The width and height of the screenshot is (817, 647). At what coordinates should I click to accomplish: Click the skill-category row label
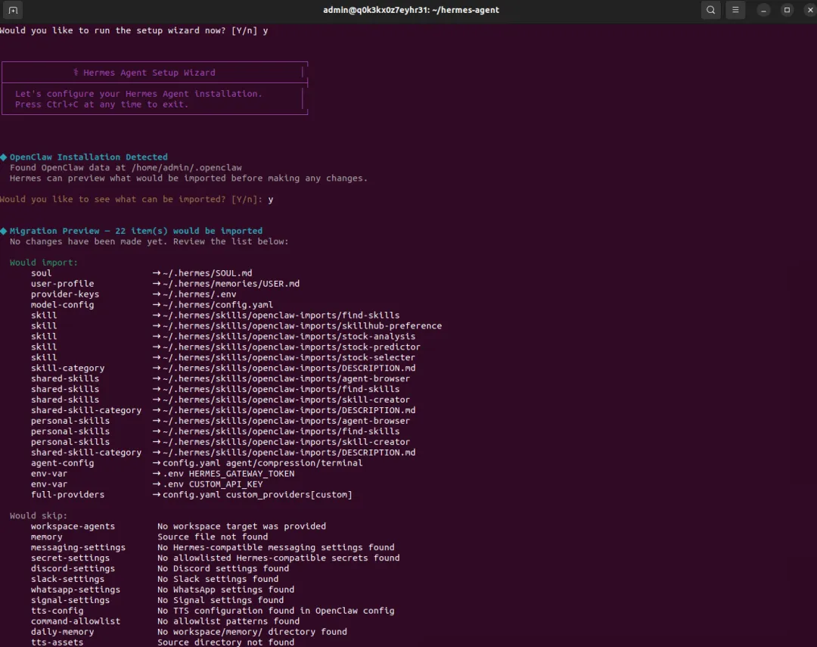pos(68,368)
